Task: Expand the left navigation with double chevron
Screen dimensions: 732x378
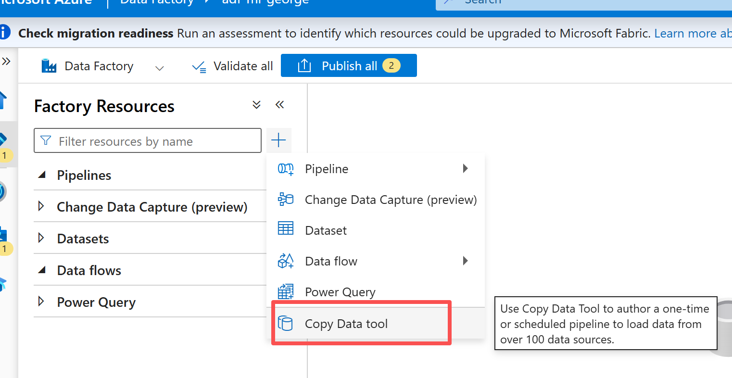Action: (x=6, y=61)
